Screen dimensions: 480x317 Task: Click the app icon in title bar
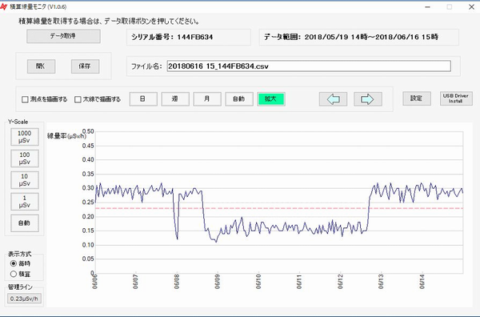(4, 6)
